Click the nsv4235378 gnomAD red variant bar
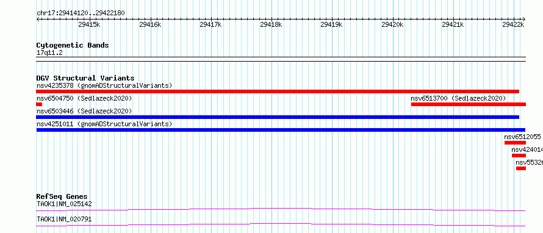 [x=278, y=91]
